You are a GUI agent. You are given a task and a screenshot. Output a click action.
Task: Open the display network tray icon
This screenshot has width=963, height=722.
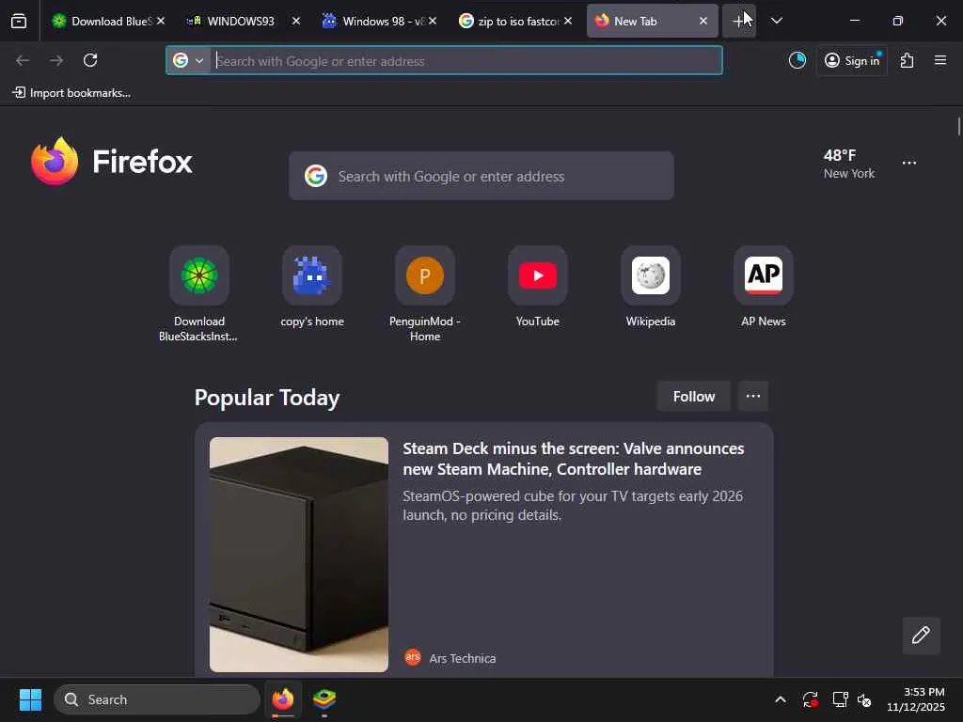pyautogui.click(x=840, y=699)
